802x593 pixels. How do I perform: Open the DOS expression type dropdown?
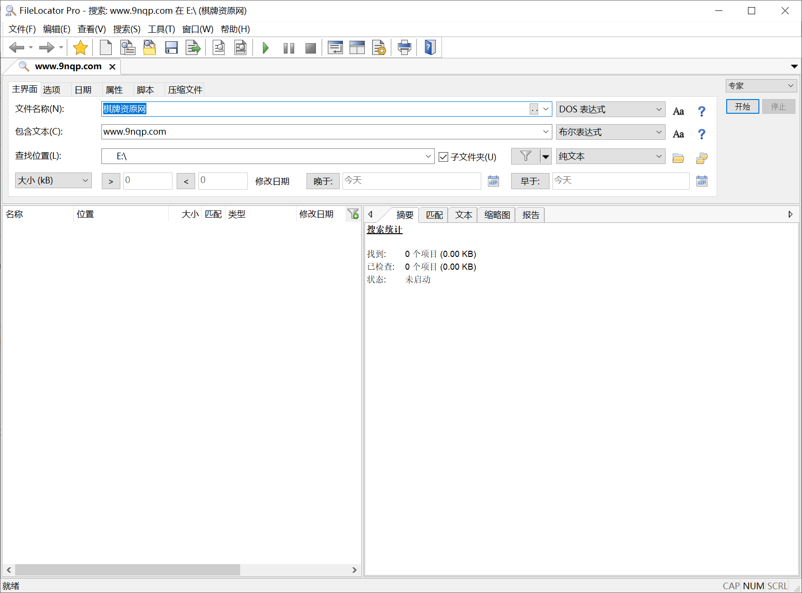[611, 109]
